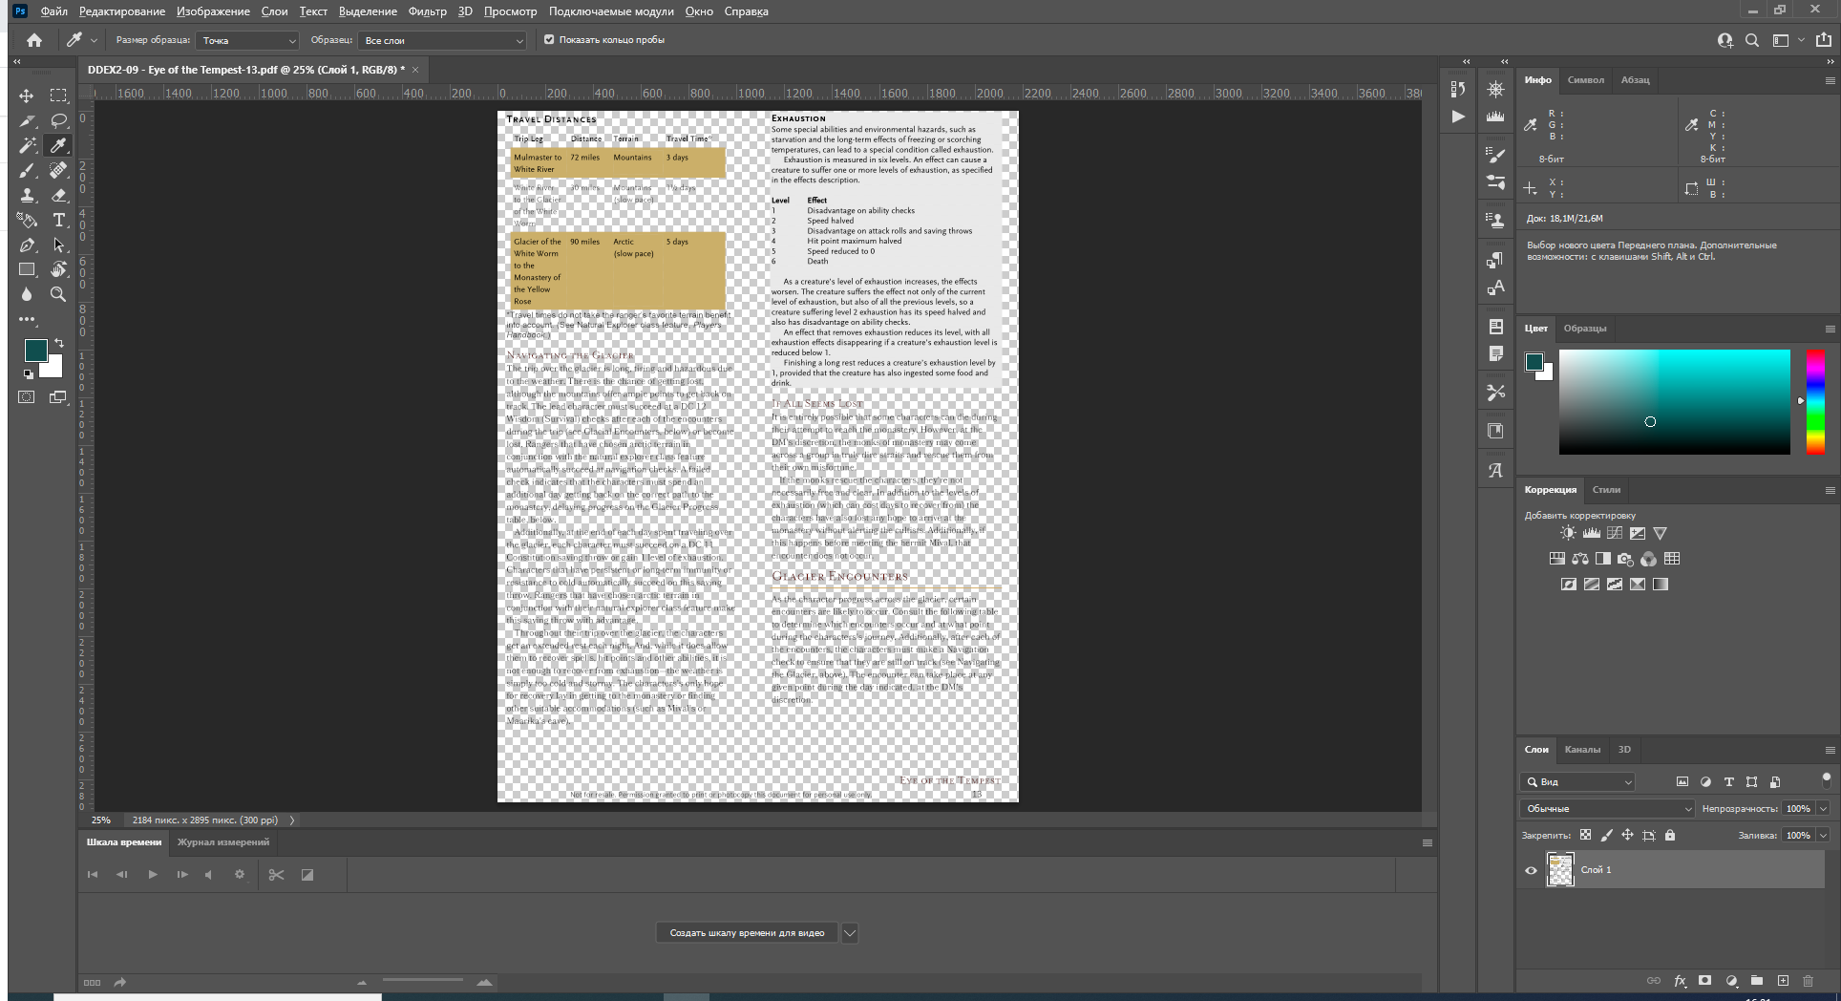
Task: Select the Brush tool
Action: [x=27, y=170]
